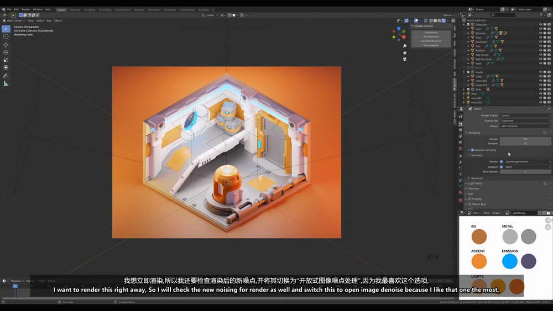Select the Measure tool in left toolbar
Screen dimensions: 553x311
(6, 83)
